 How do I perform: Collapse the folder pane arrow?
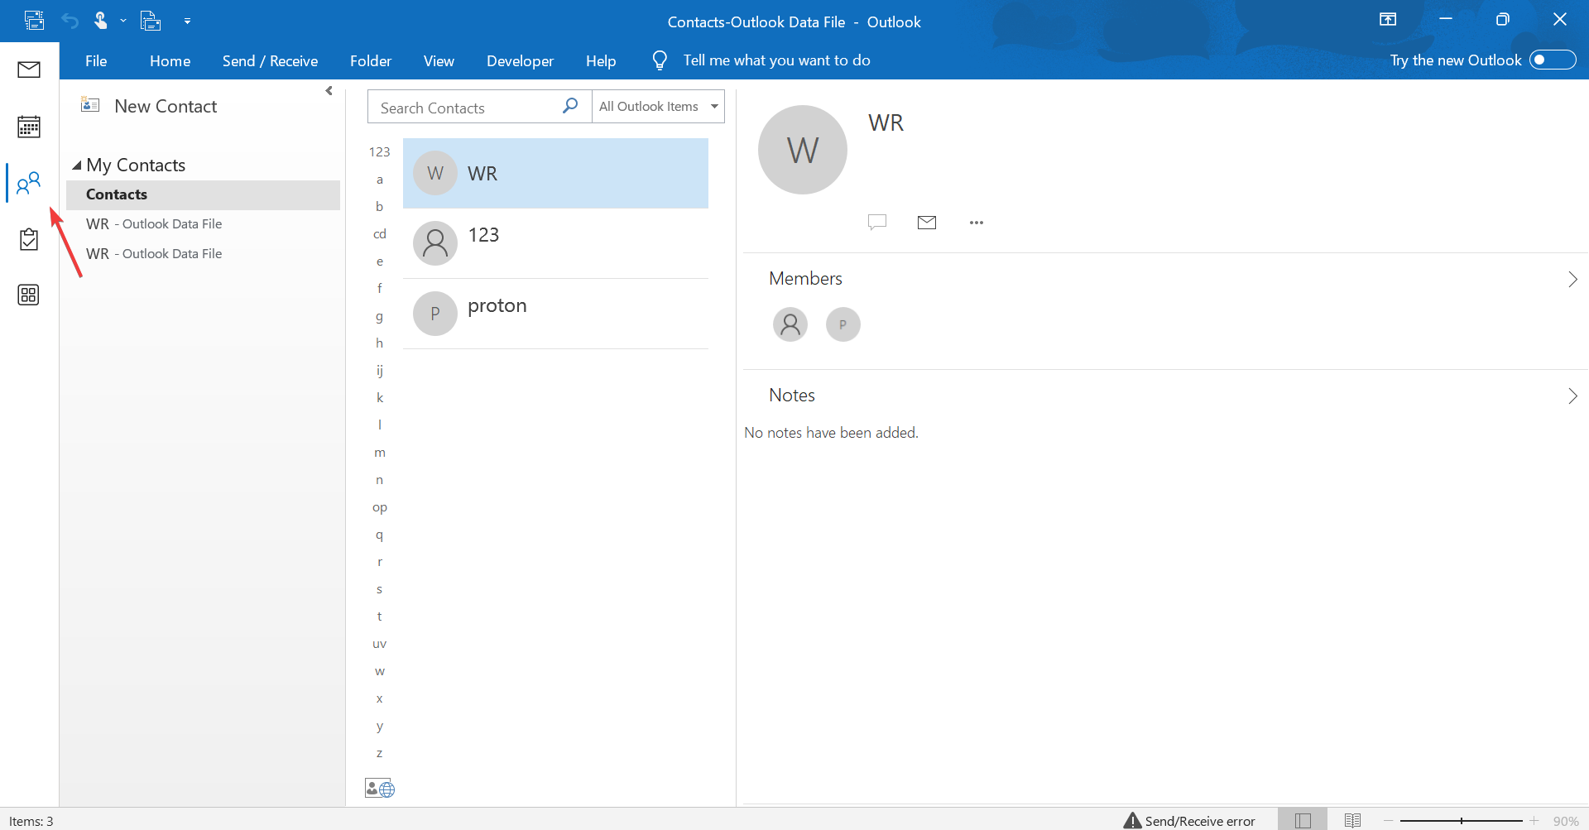click(329, 91)
